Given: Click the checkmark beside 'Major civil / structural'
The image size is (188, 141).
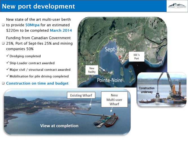Looking at the screenshot, I should coord(8,69).
